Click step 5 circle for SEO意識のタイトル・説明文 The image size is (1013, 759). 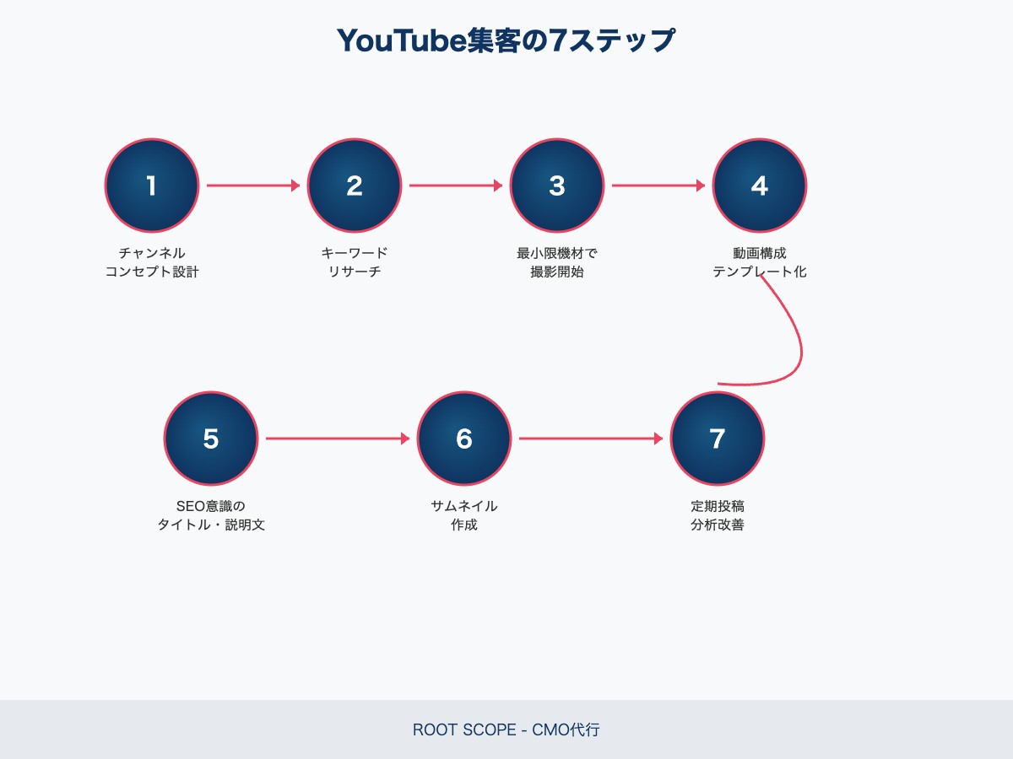click(x=210, y=439)
